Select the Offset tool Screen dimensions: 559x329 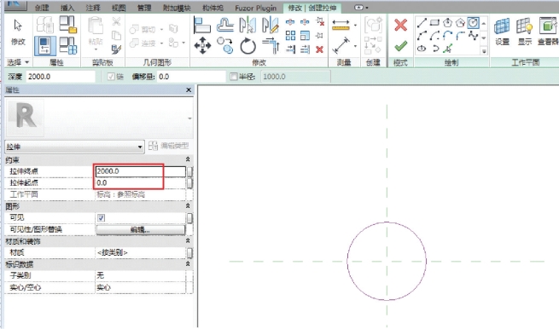tap(224, 25)
